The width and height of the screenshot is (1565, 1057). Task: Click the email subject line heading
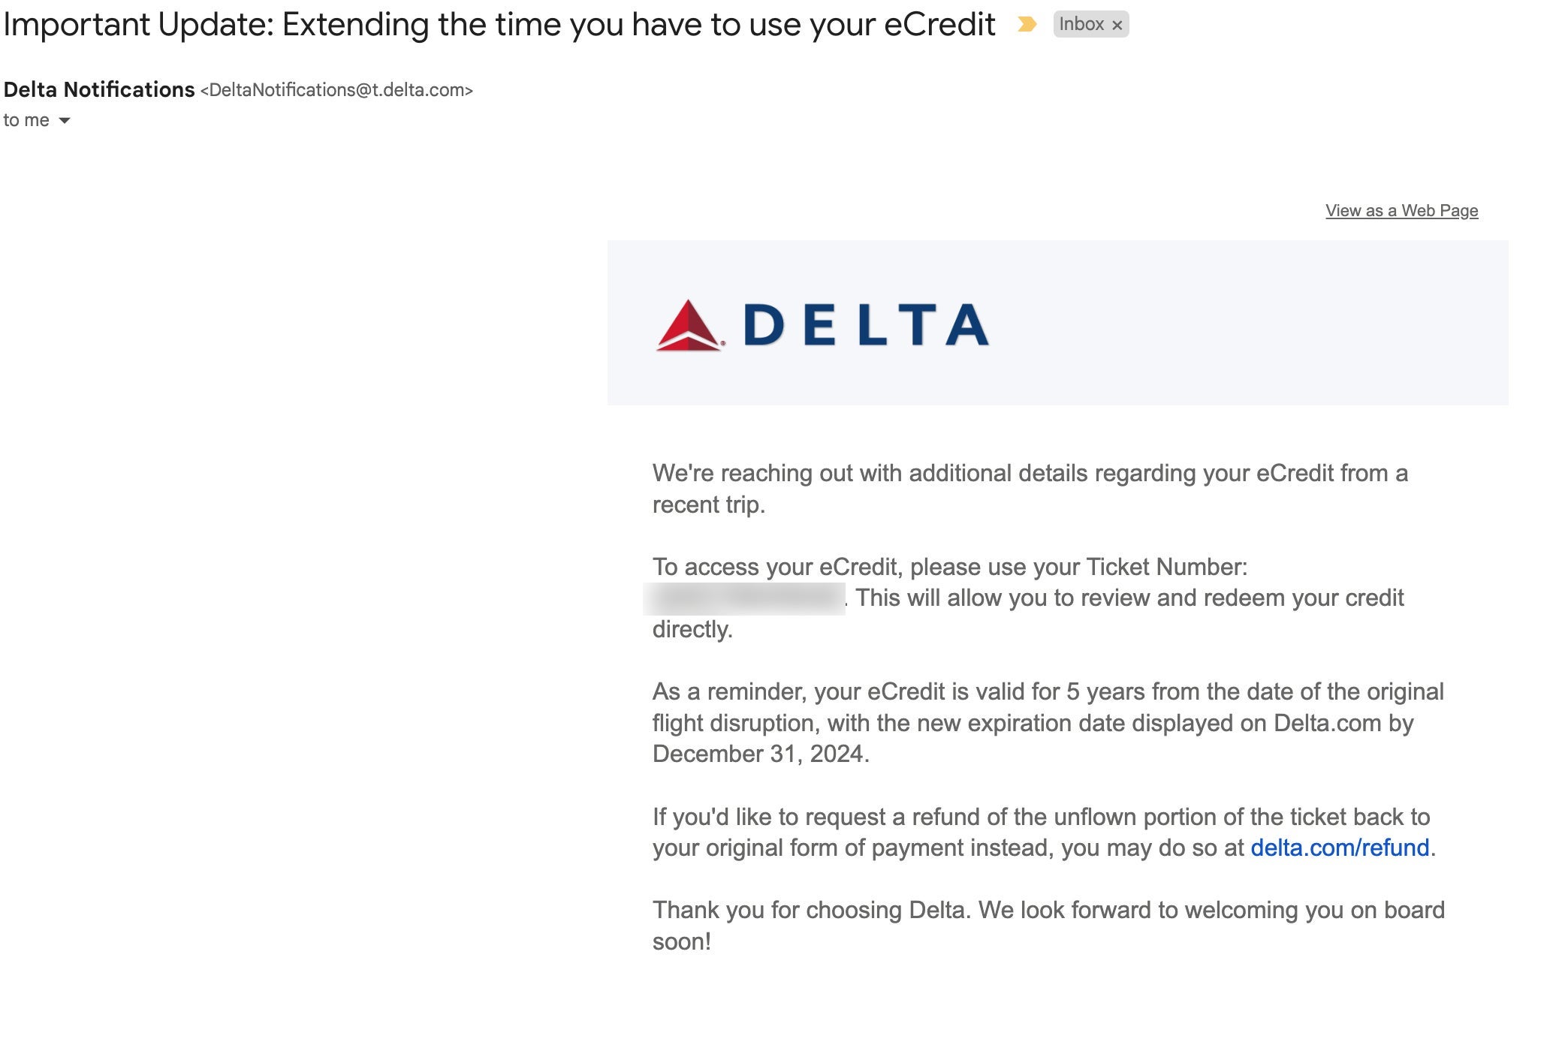click(x=499, y=25)
